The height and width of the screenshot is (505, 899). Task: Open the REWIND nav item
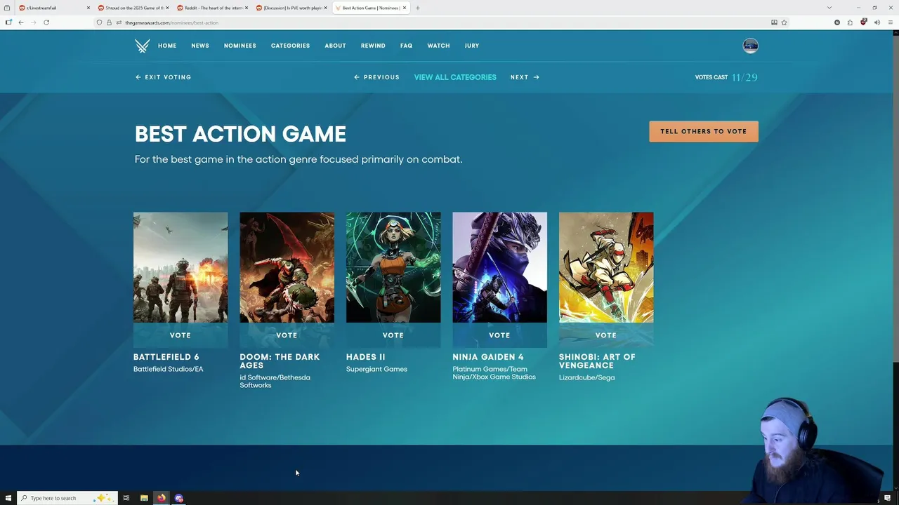(x=373, y=46)
